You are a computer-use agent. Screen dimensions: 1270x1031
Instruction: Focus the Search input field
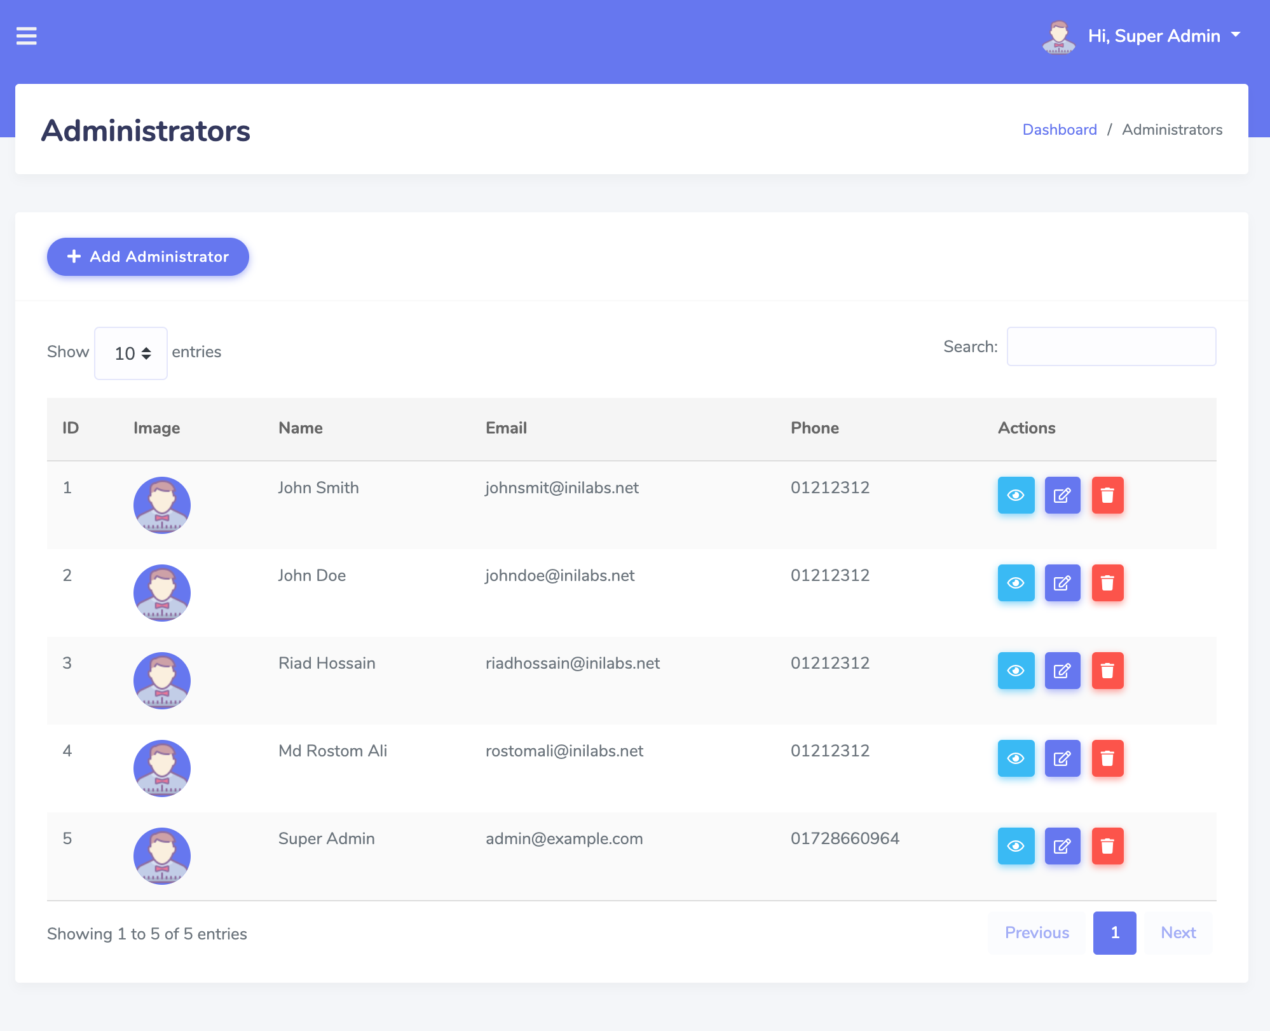[1112, 346]
